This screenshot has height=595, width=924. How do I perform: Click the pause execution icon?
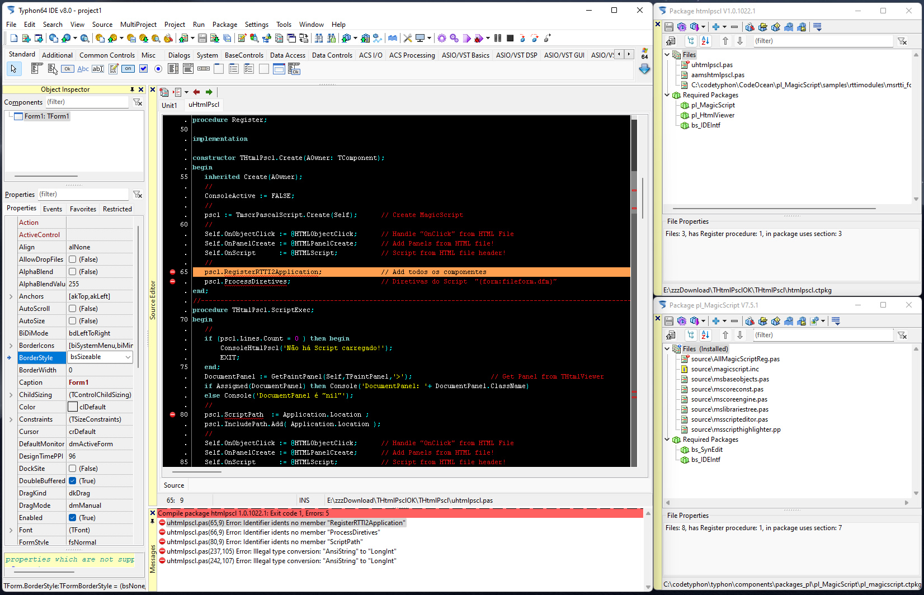[x=498, y=38]
